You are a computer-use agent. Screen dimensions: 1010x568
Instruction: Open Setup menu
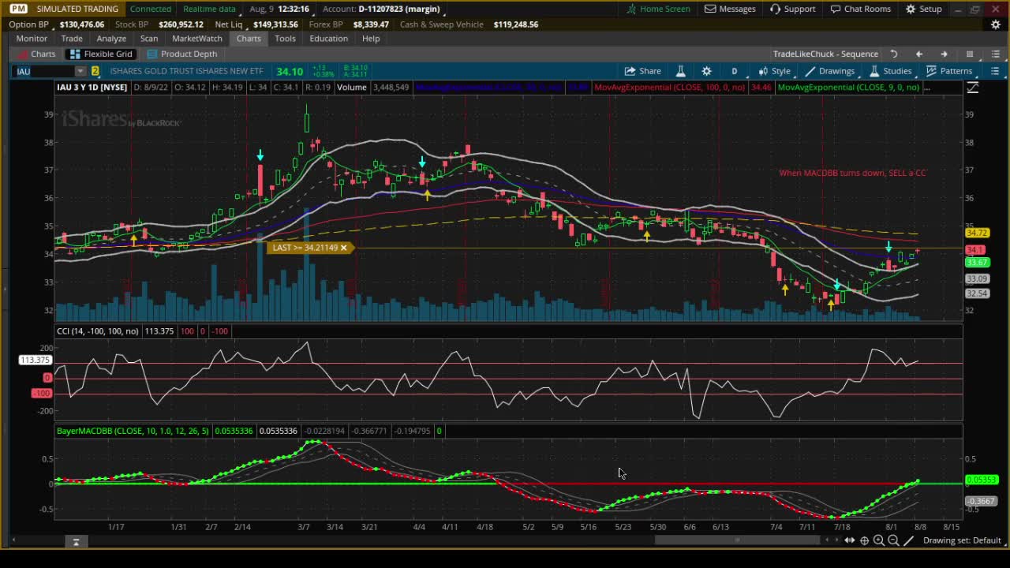(x=923, y=9)
